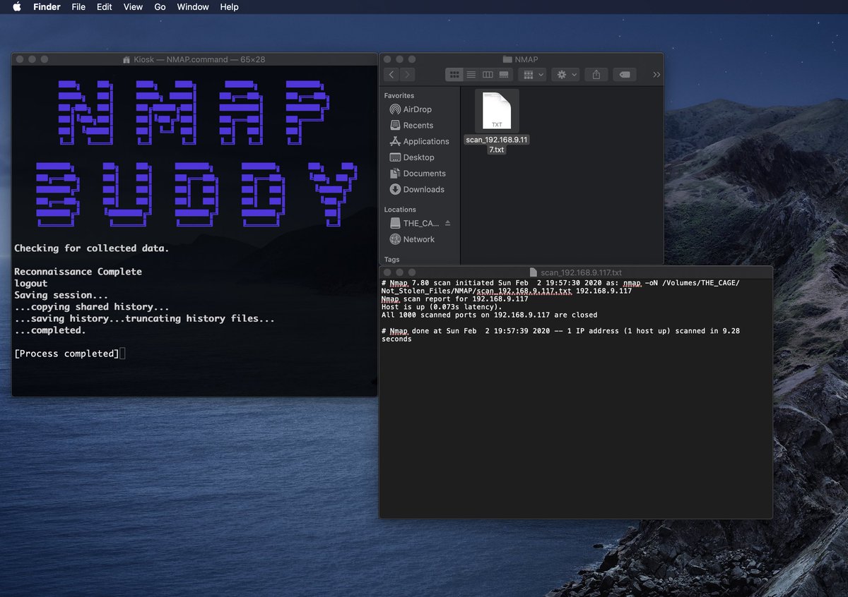Click the Locations sidebar heading
This screenshot has height=597, width=848.
tap(400, 210)
